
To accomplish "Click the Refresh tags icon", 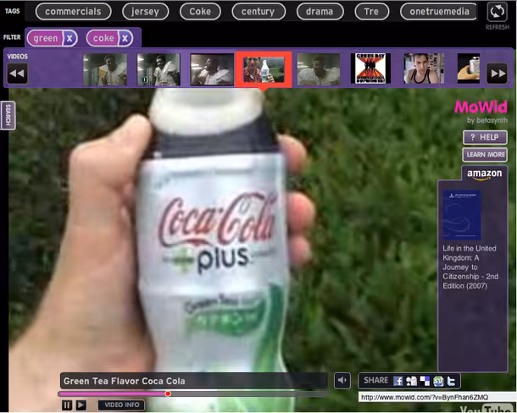I will (x=497, y=12).
